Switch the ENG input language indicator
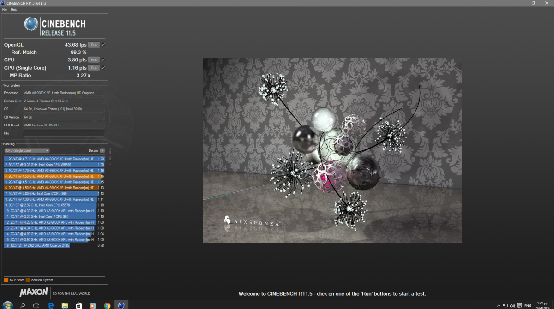 pos(528,305)
